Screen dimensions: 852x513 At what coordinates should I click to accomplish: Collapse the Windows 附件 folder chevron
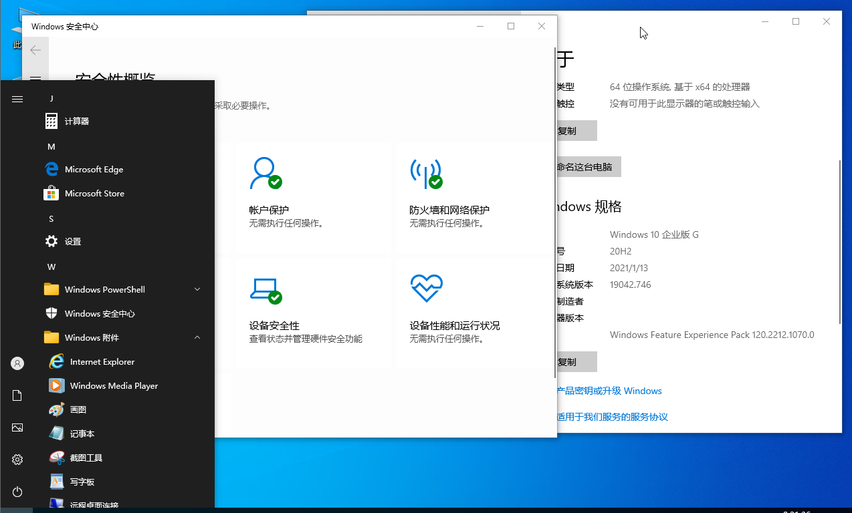coord(197,337)
